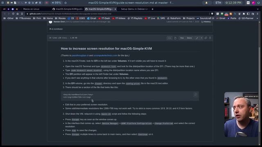Open the tab search chevron at right
The height and width of the screenshot is (147, 262).
click(257, 9)
